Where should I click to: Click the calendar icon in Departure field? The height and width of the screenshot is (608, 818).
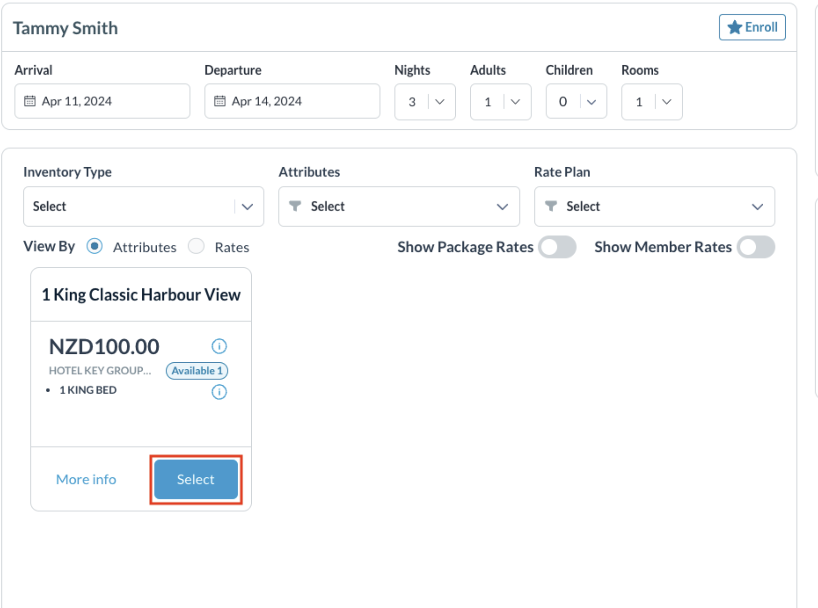(x=220, y=101)
